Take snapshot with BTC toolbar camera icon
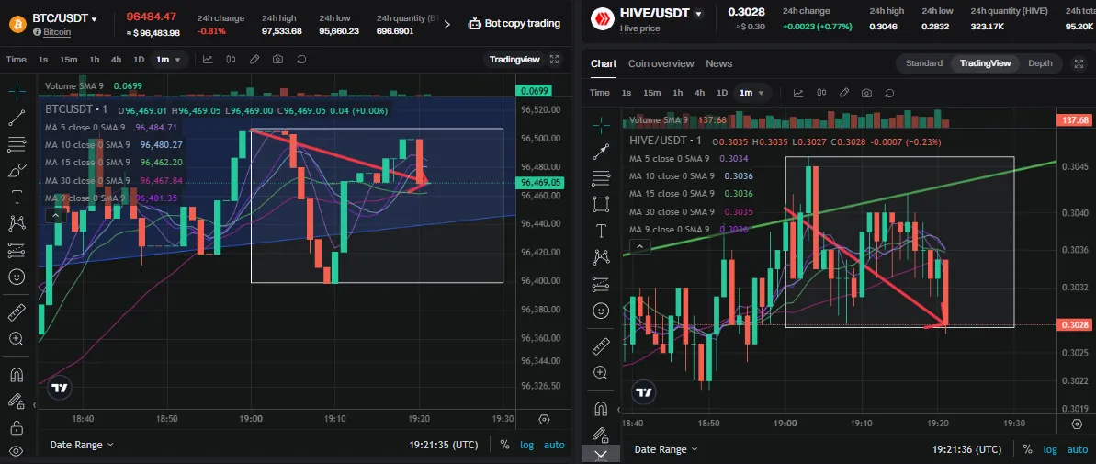 click(x=277, y=60)
